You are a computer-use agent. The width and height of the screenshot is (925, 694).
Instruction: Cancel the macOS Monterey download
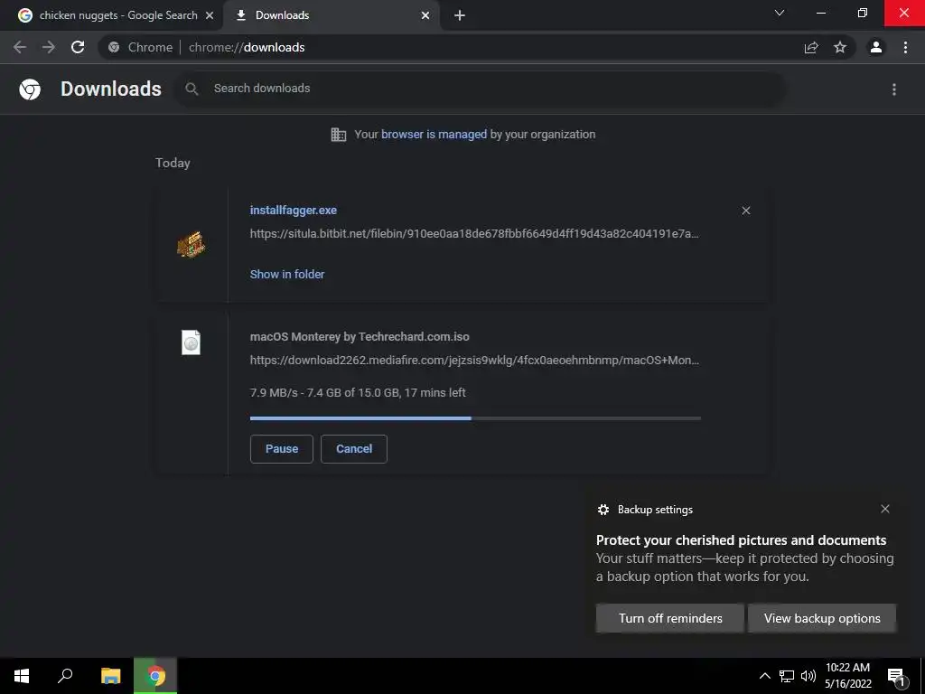(354, 449)
